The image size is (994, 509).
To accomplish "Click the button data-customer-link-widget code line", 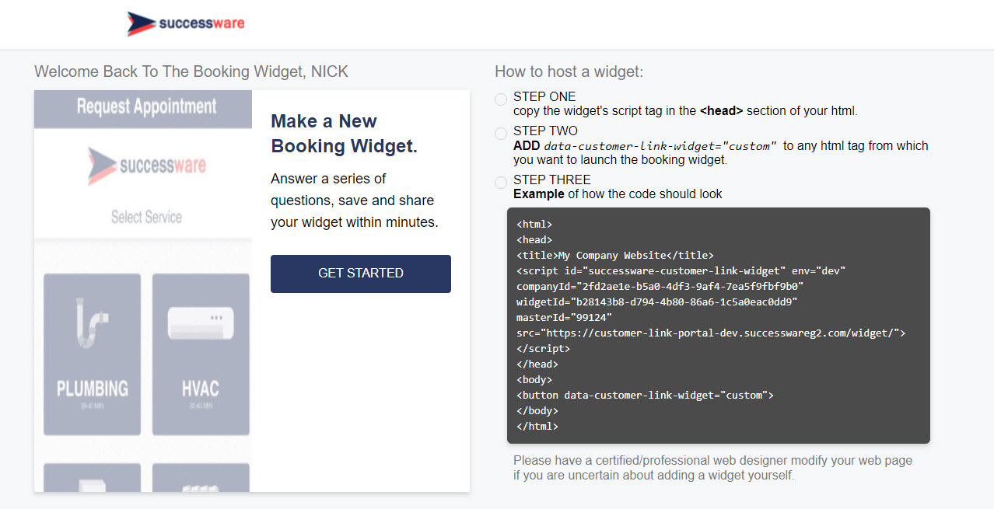I will (x=645, y=396).
